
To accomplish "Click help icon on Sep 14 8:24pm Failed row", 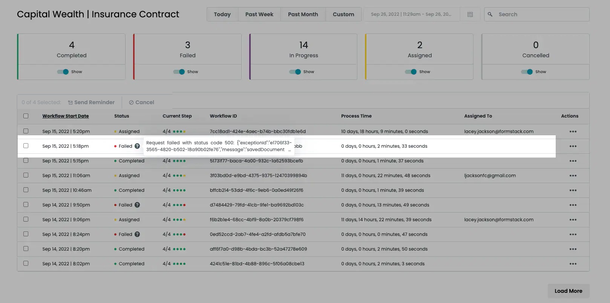I will click(x=137, y=234).
